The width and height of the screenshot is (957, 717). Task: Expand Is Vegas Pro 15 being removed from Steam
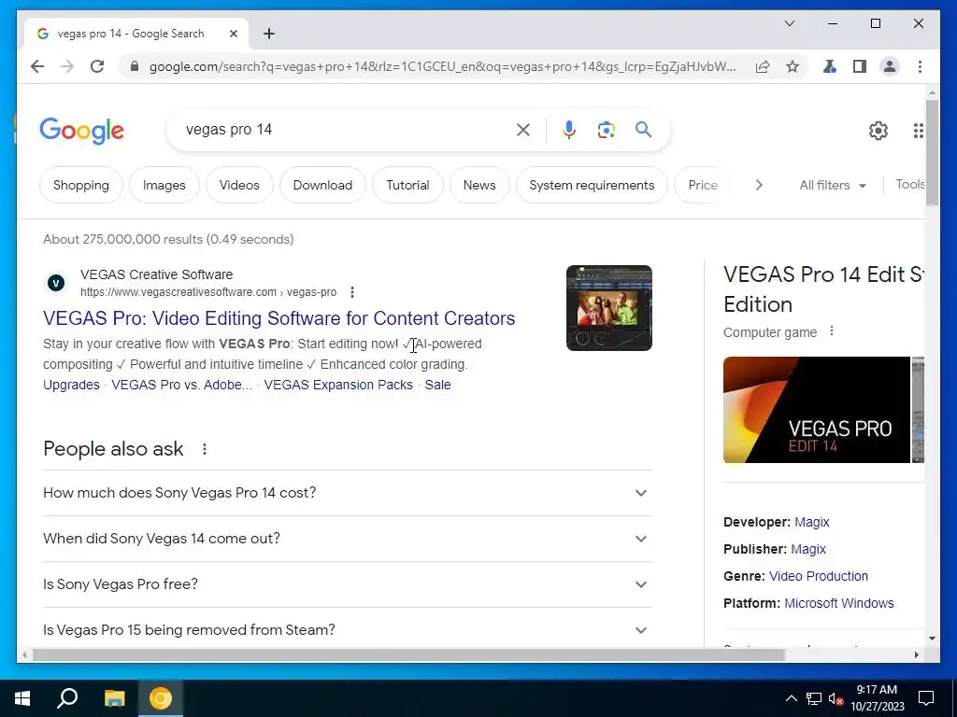pyautogui.click(x=348, y=630)
